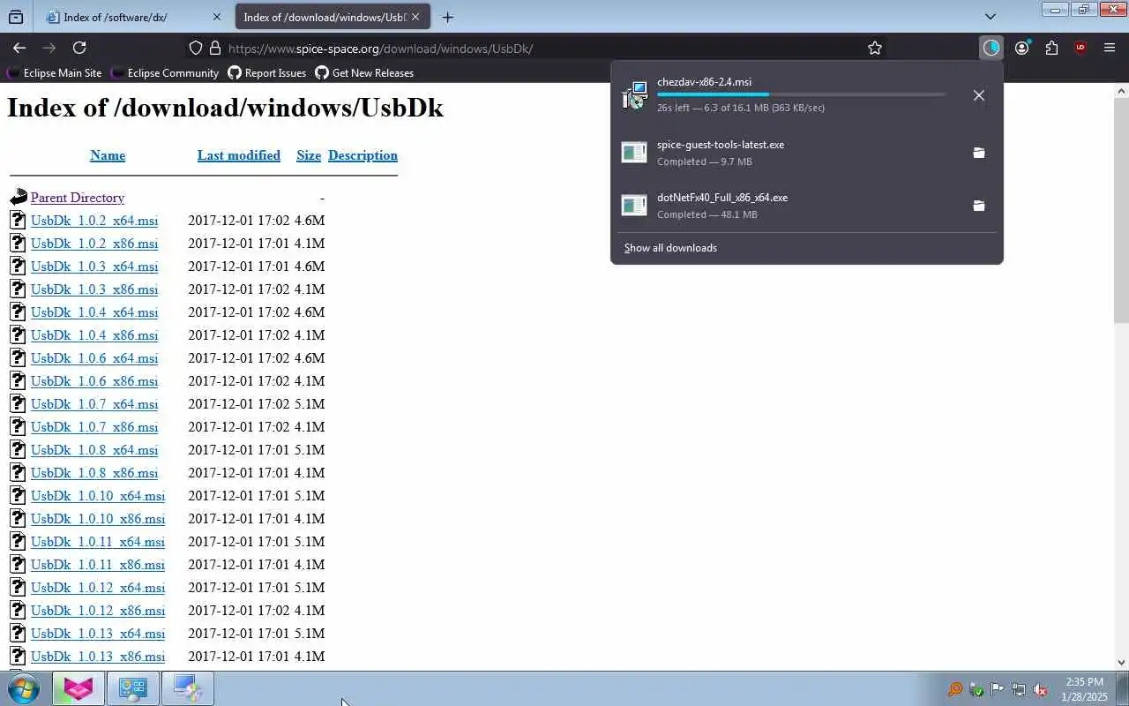Viewport: 1129px width, 706px height.
Task: Select the Index of /download/windows/UsbDk tab
Action: pos(333,17)
